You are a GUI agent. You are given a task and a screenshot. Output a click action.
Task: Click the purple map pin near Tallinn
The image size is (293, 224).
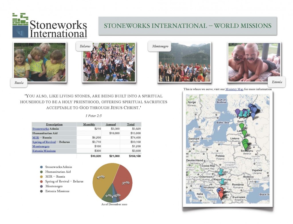237,112
